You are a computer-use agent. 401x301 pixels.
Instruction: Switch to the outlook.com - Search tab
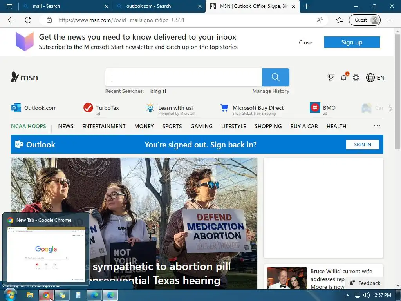tap(159, 6)
